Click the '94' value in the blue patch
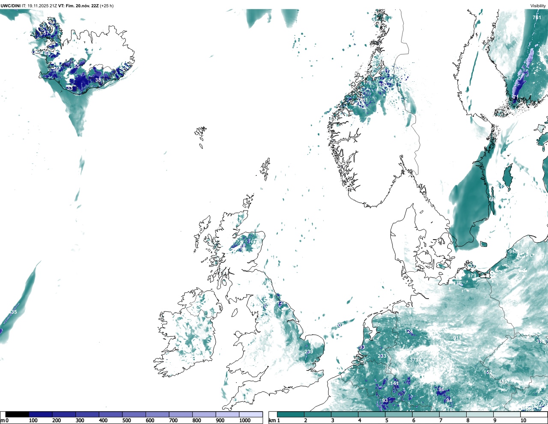 click(449, 400)
